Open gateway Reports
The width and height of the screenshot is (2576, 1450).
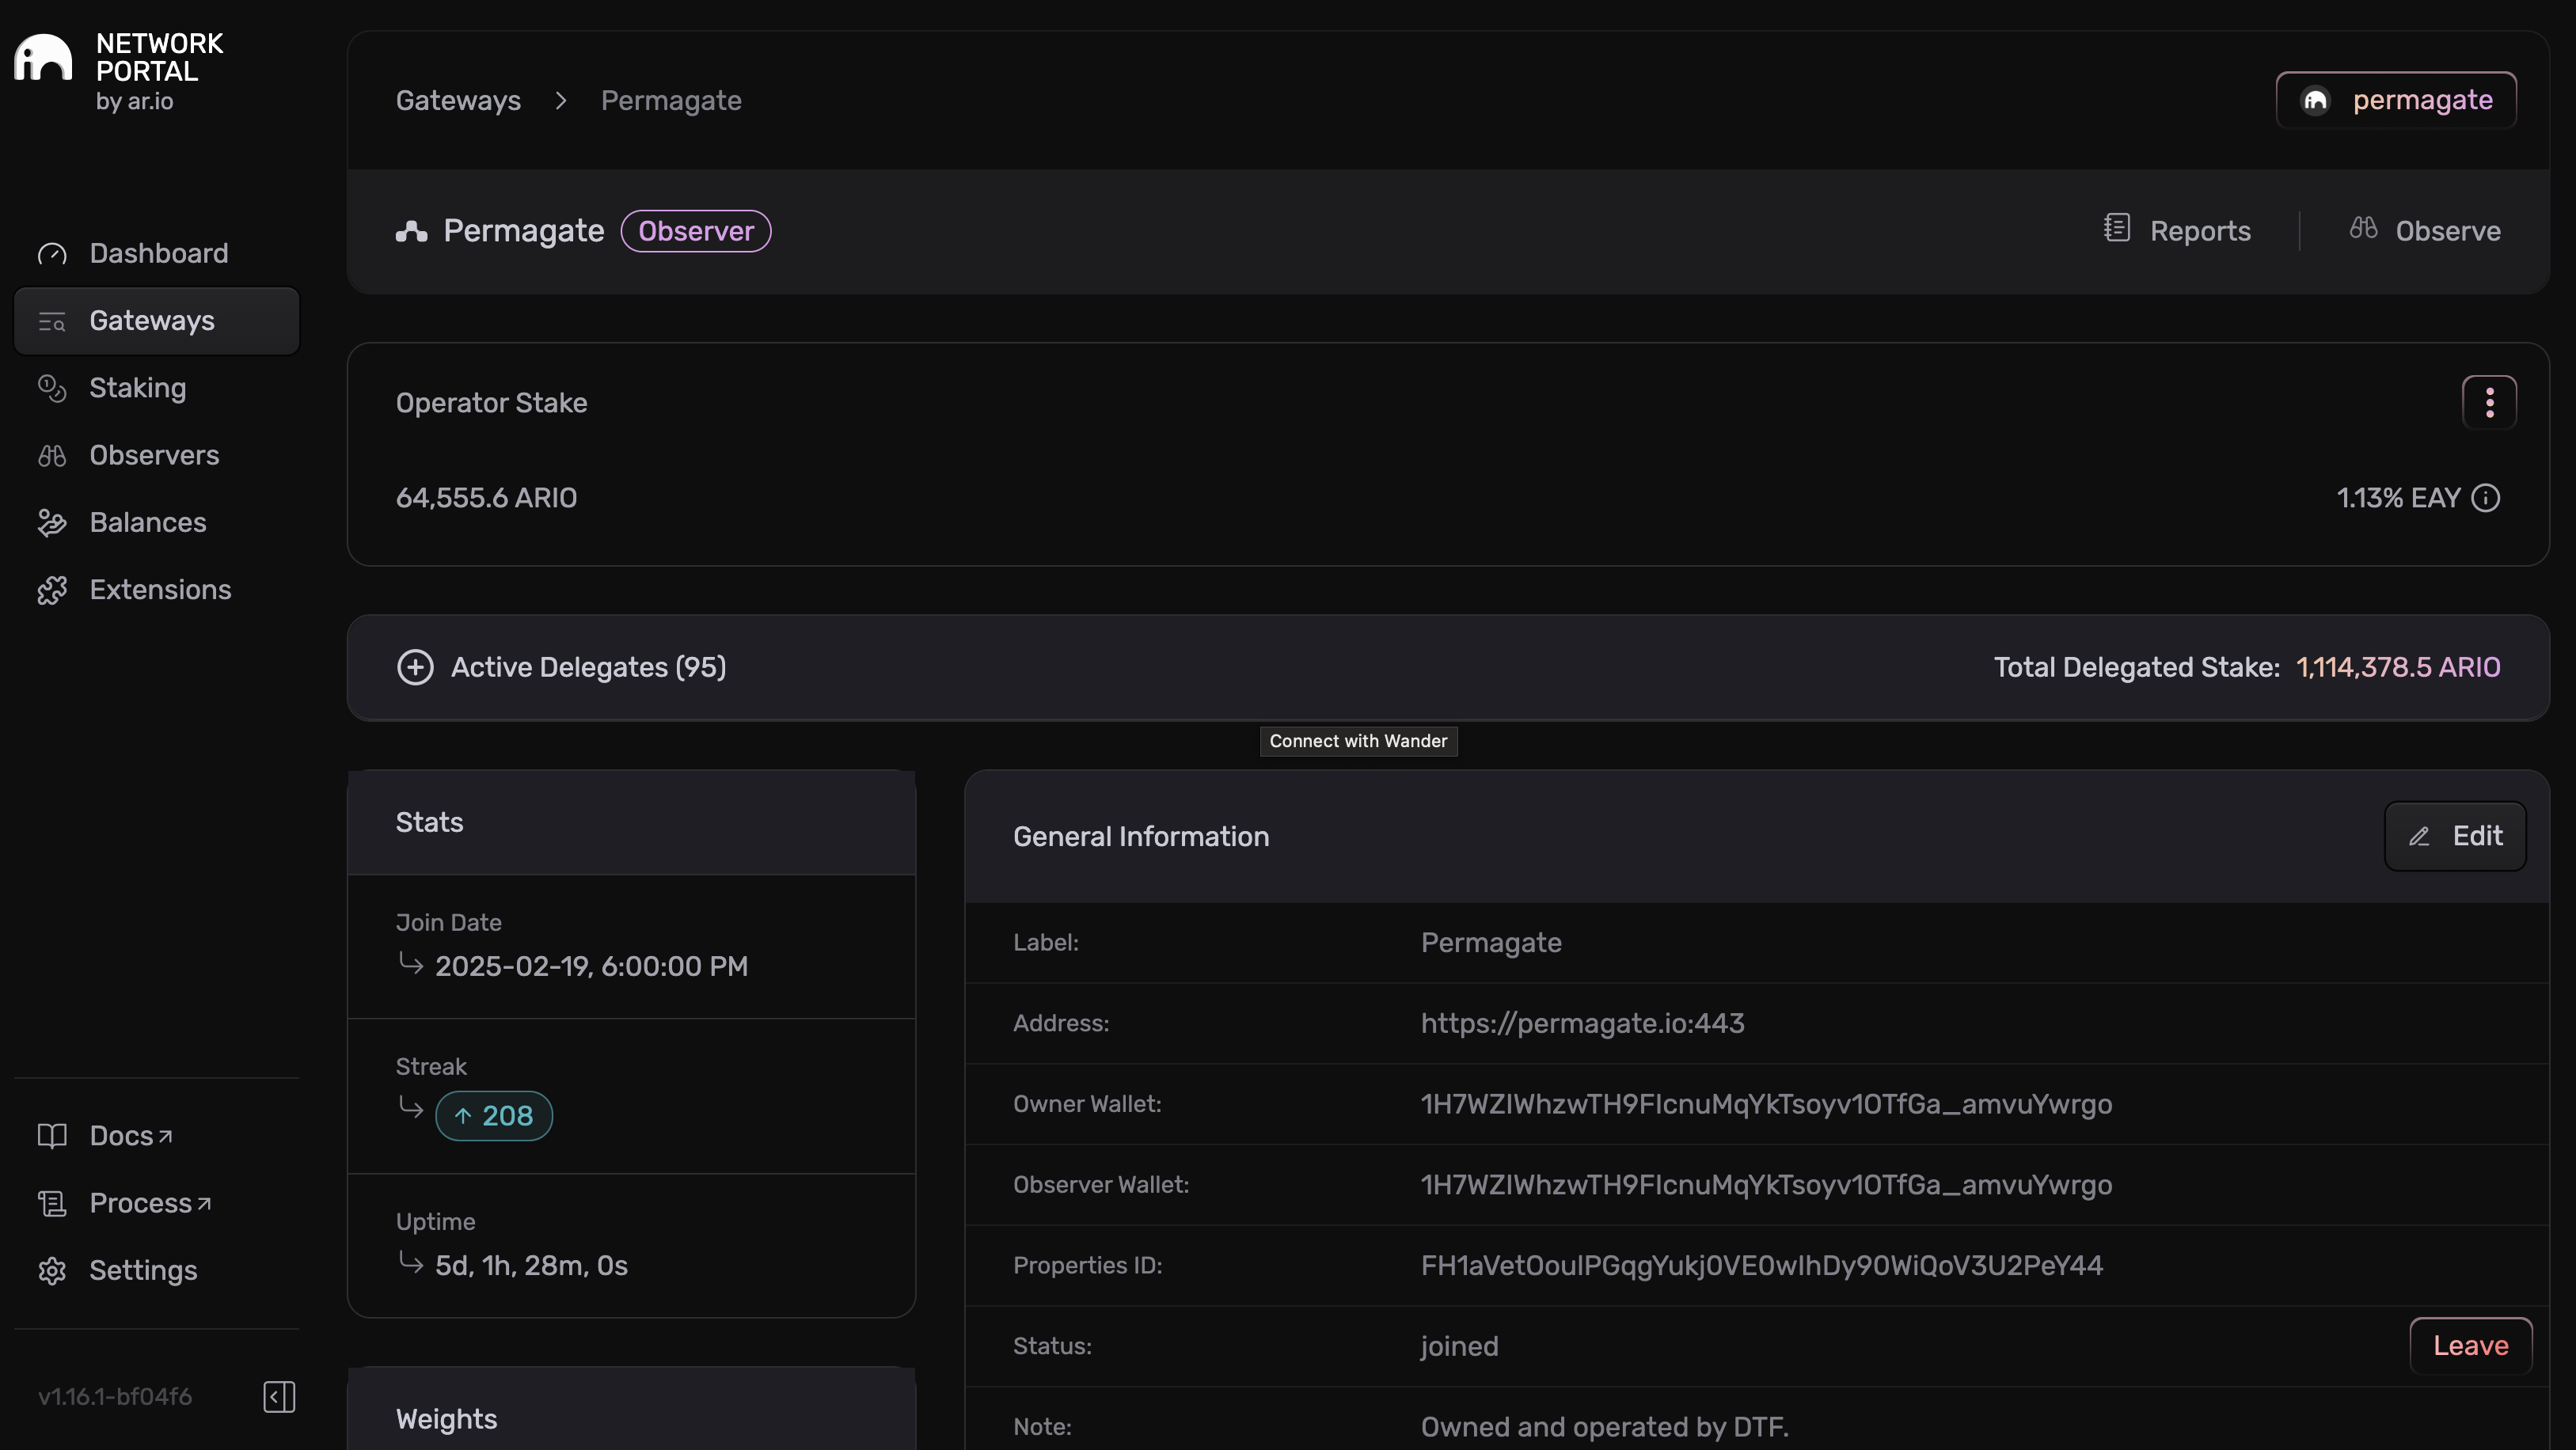click(x=2177, y=231)
